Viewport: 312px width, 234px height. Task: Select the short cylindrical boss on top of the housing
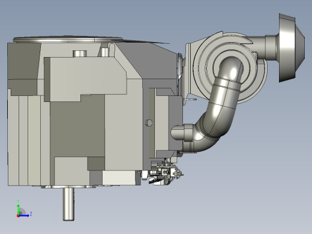(80, 53)
